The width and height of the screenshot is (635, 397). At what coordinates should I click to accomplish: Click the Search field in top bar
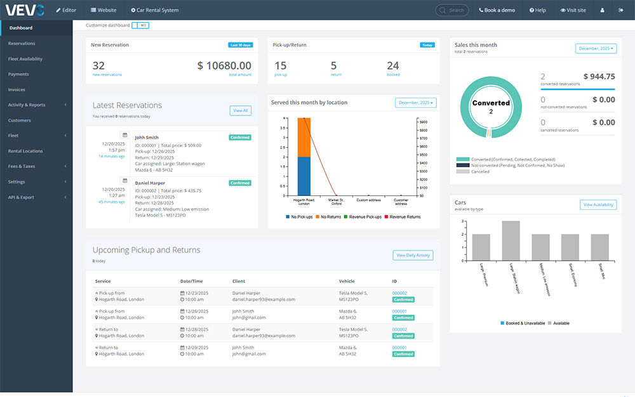[452, 10]
